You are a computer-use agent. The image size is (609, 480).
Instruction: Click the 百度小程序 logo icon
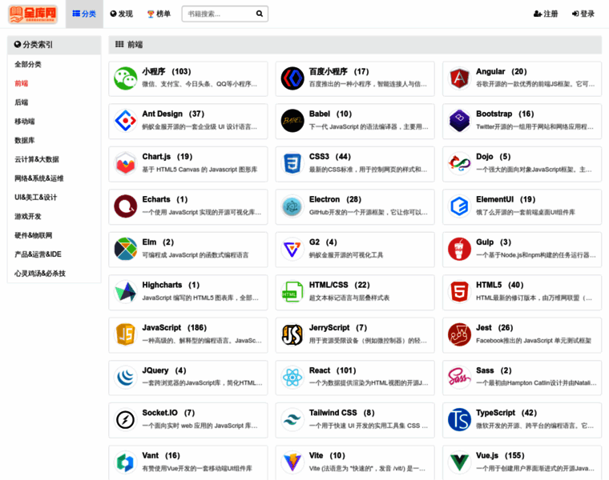pyautogui.click(x=292, y=78)
